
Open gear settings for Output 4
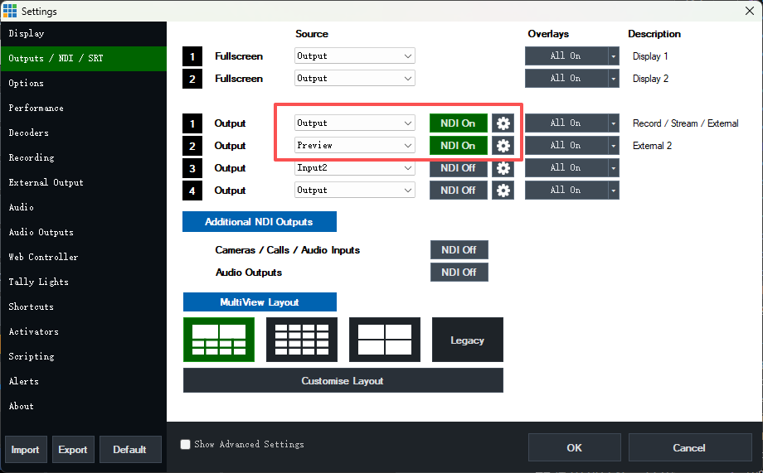tap(503, 190)
